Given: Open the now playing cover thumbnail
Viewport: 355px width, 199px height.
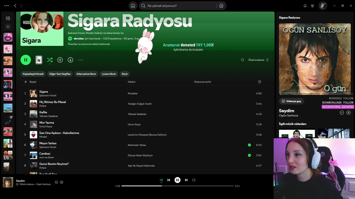Looking at the screenshot, I should pyautogui.click(x=8, y=182).
